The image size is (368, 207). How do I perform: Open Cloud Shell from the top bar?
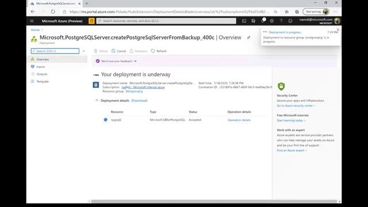coord(244,21)
